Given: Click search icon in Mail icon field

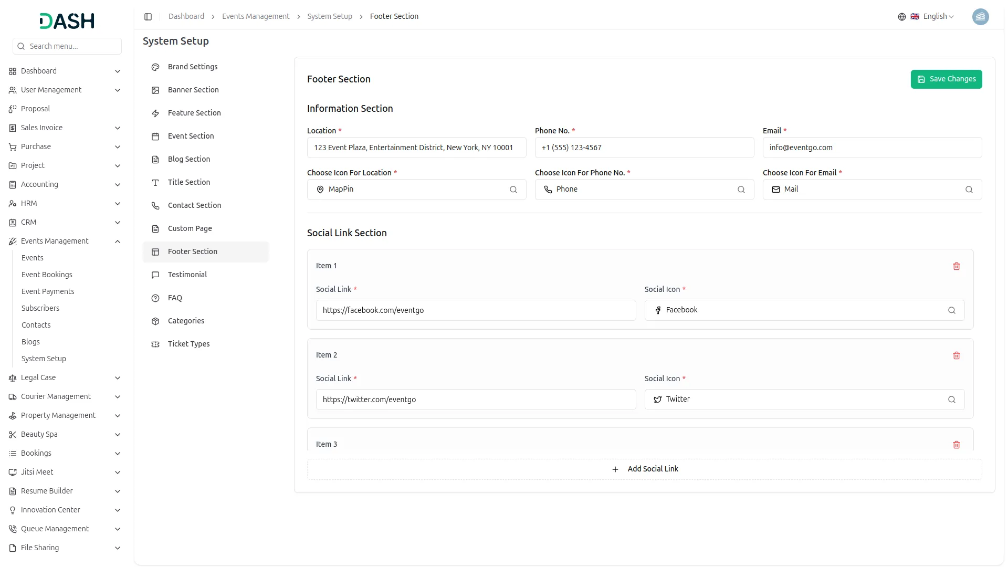Looking at the screenshot, I should tap(969, 190).
